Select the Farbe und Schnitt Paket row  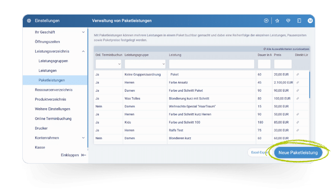click(202, 90)
